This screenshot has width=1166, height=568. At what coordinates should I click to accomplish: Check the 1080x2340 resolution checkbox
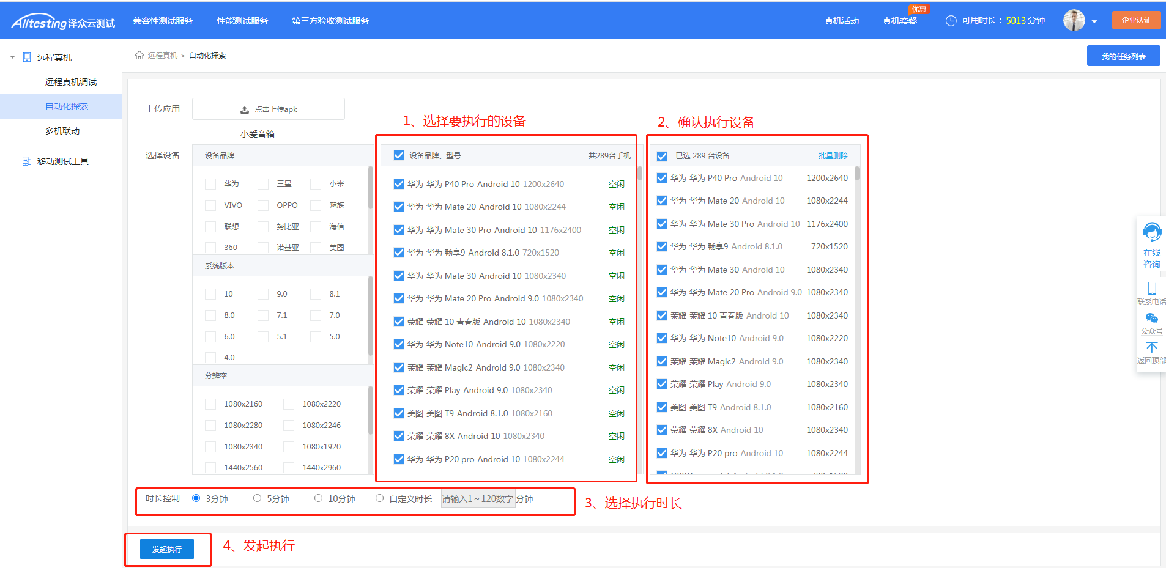(210, 447)
